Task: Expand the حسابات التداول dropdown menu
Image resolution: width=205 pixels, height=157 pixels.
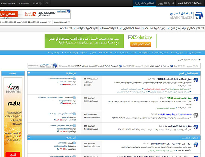Action: (130, 28)
